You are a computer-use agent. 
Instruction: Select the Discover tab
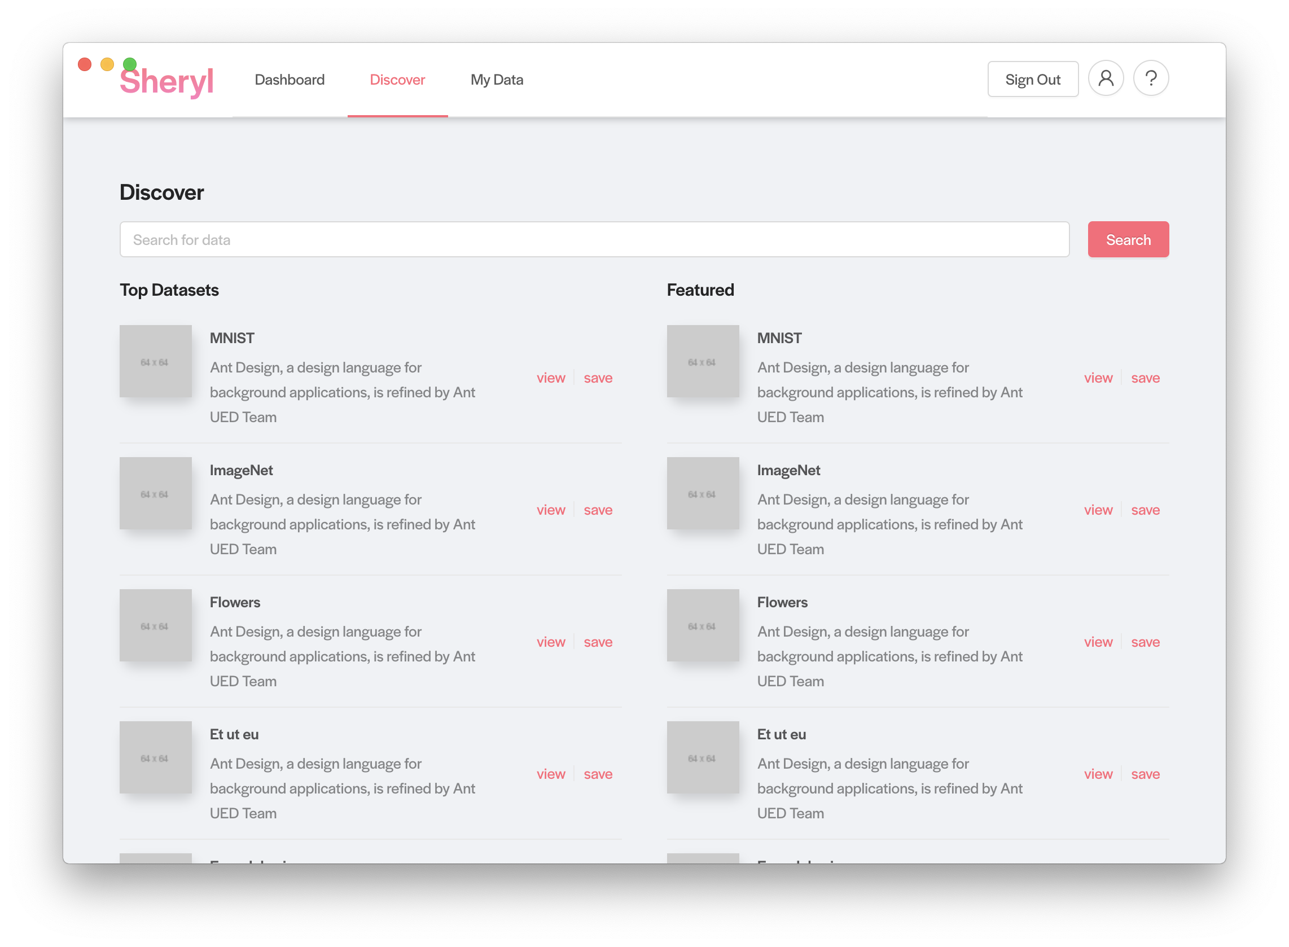[397, 80]
